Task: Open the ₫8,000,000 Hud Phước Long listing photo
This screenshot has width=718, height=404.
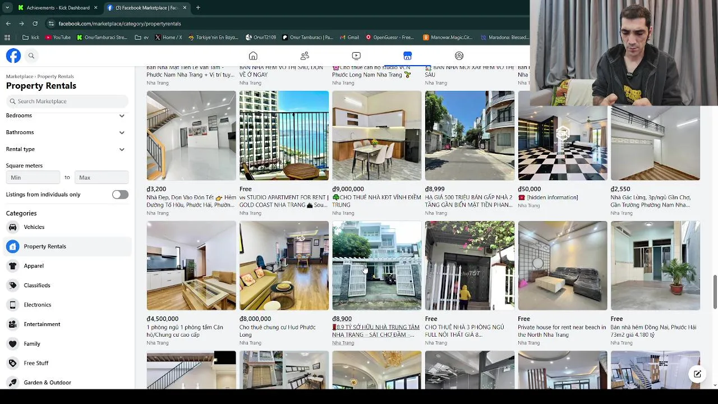Action: click(x=284, y=265)
